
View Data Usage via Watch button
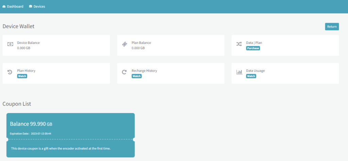pos(251,76)
